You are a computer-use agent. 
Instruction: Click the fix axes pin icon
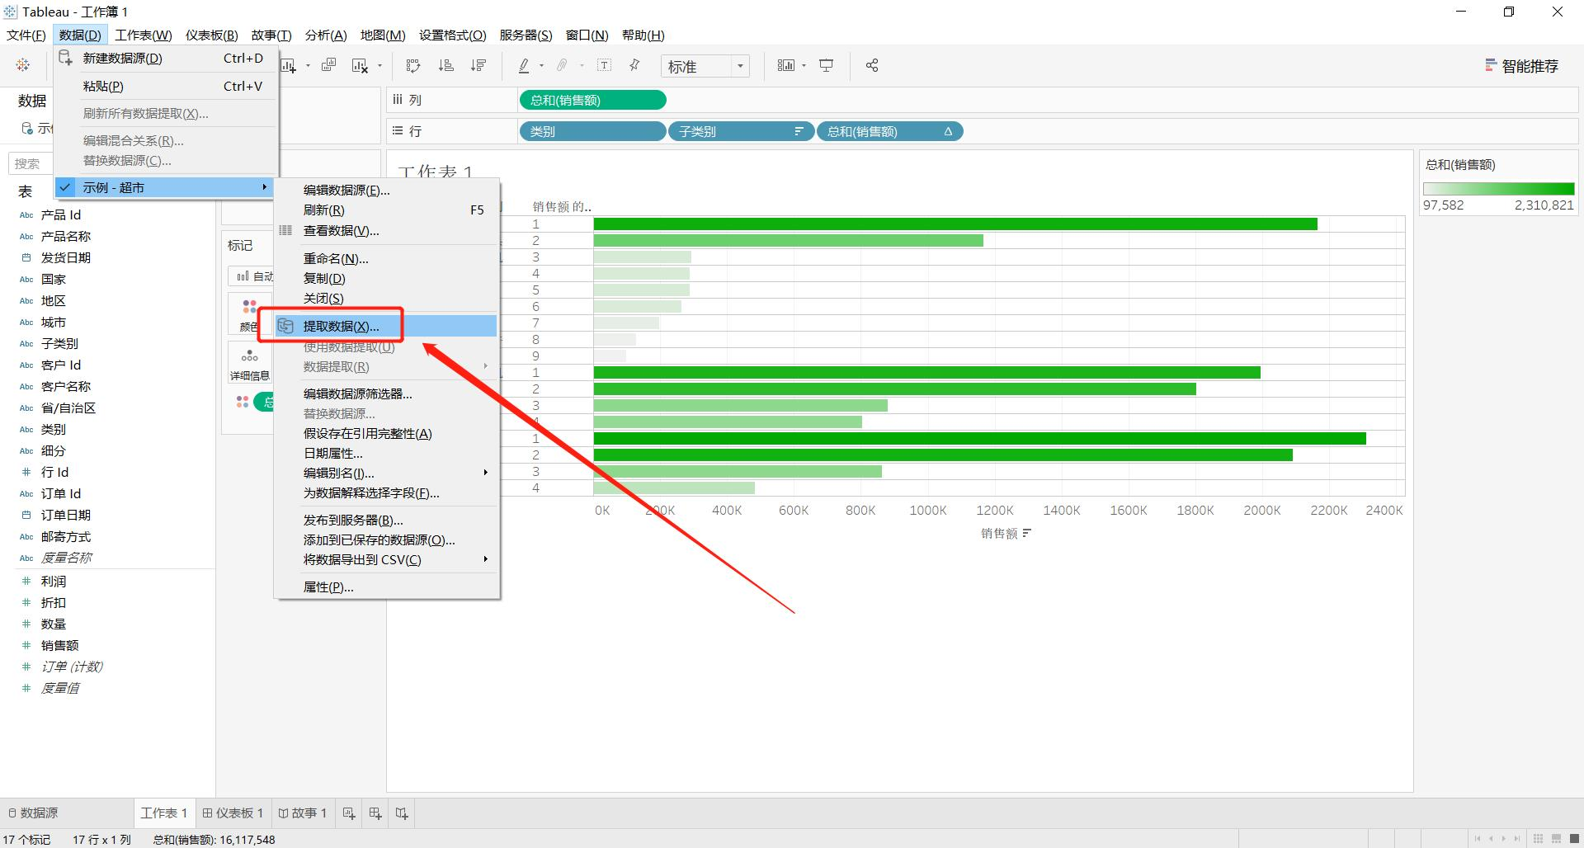[x=634, y=65]
